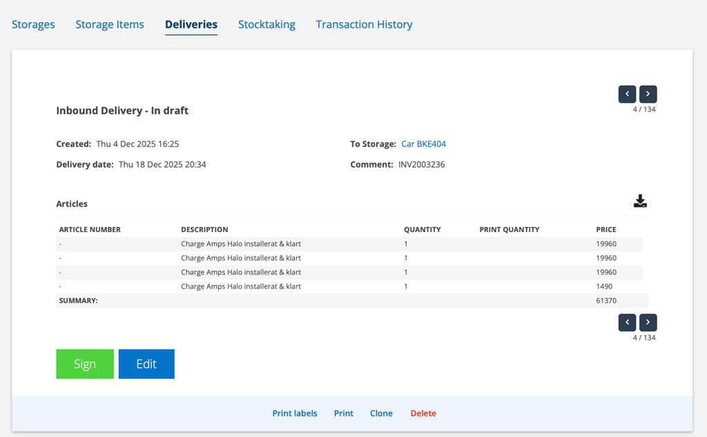The image size is (707, 437).
Task: Click the Print link in footer
Action: pyautogui.click(x=343, y=414)
